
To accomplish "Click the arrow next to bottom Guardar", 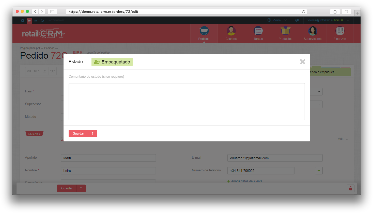I will click(81, 188).
